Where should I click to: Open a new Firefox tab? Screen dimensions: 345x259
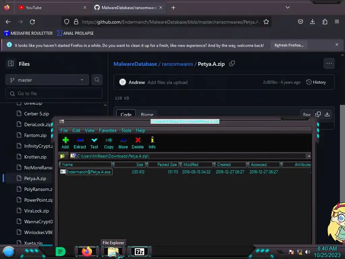click(x=174, y=8)
